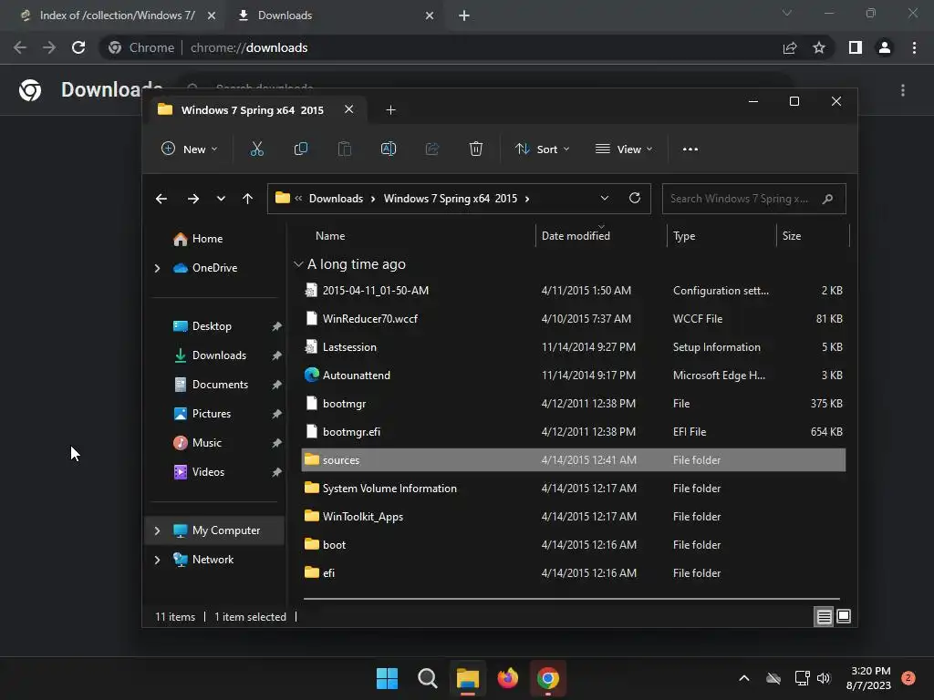Sort by Type column header

pyautogui.click(x=684, y=236)
